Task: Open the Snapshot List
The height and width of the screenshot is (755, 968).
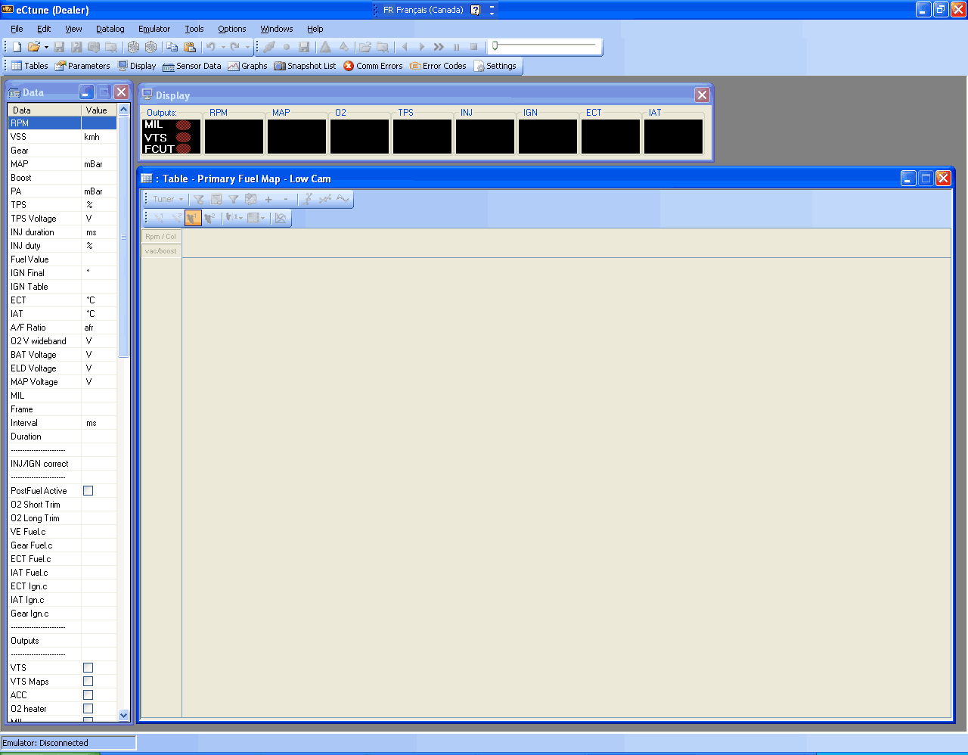Action: click(305, 66)
